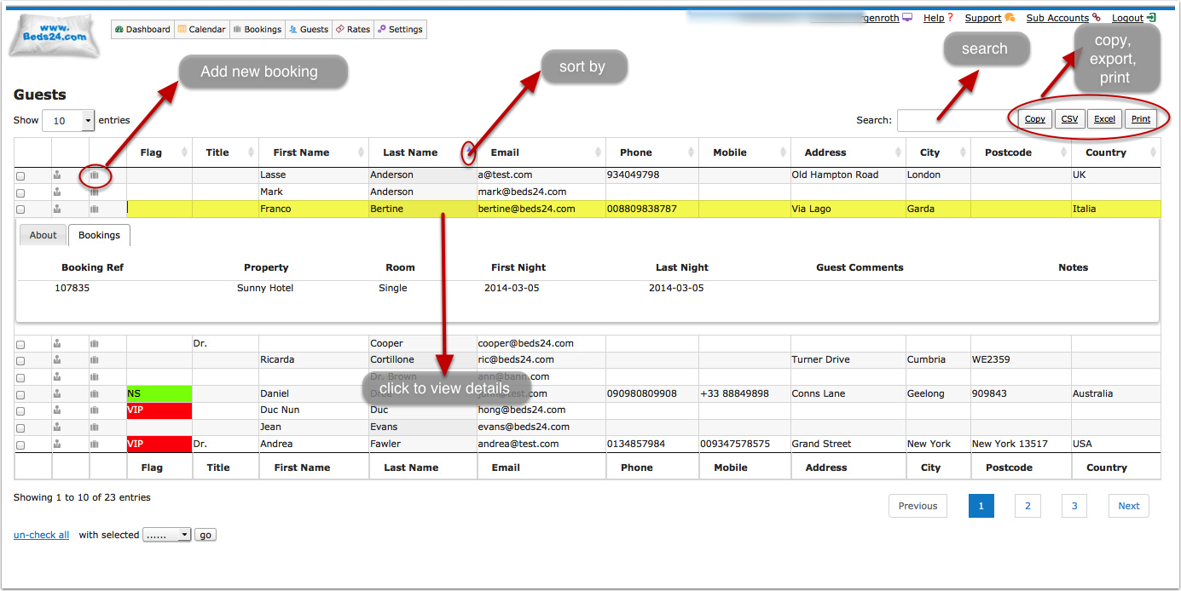Sort guests by Email column arrows
Screen dimensions: 1181x591
point(598,152)
